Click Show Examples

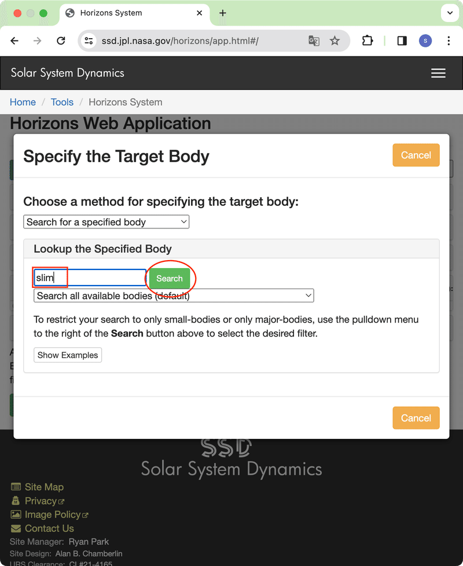point(68,355)
